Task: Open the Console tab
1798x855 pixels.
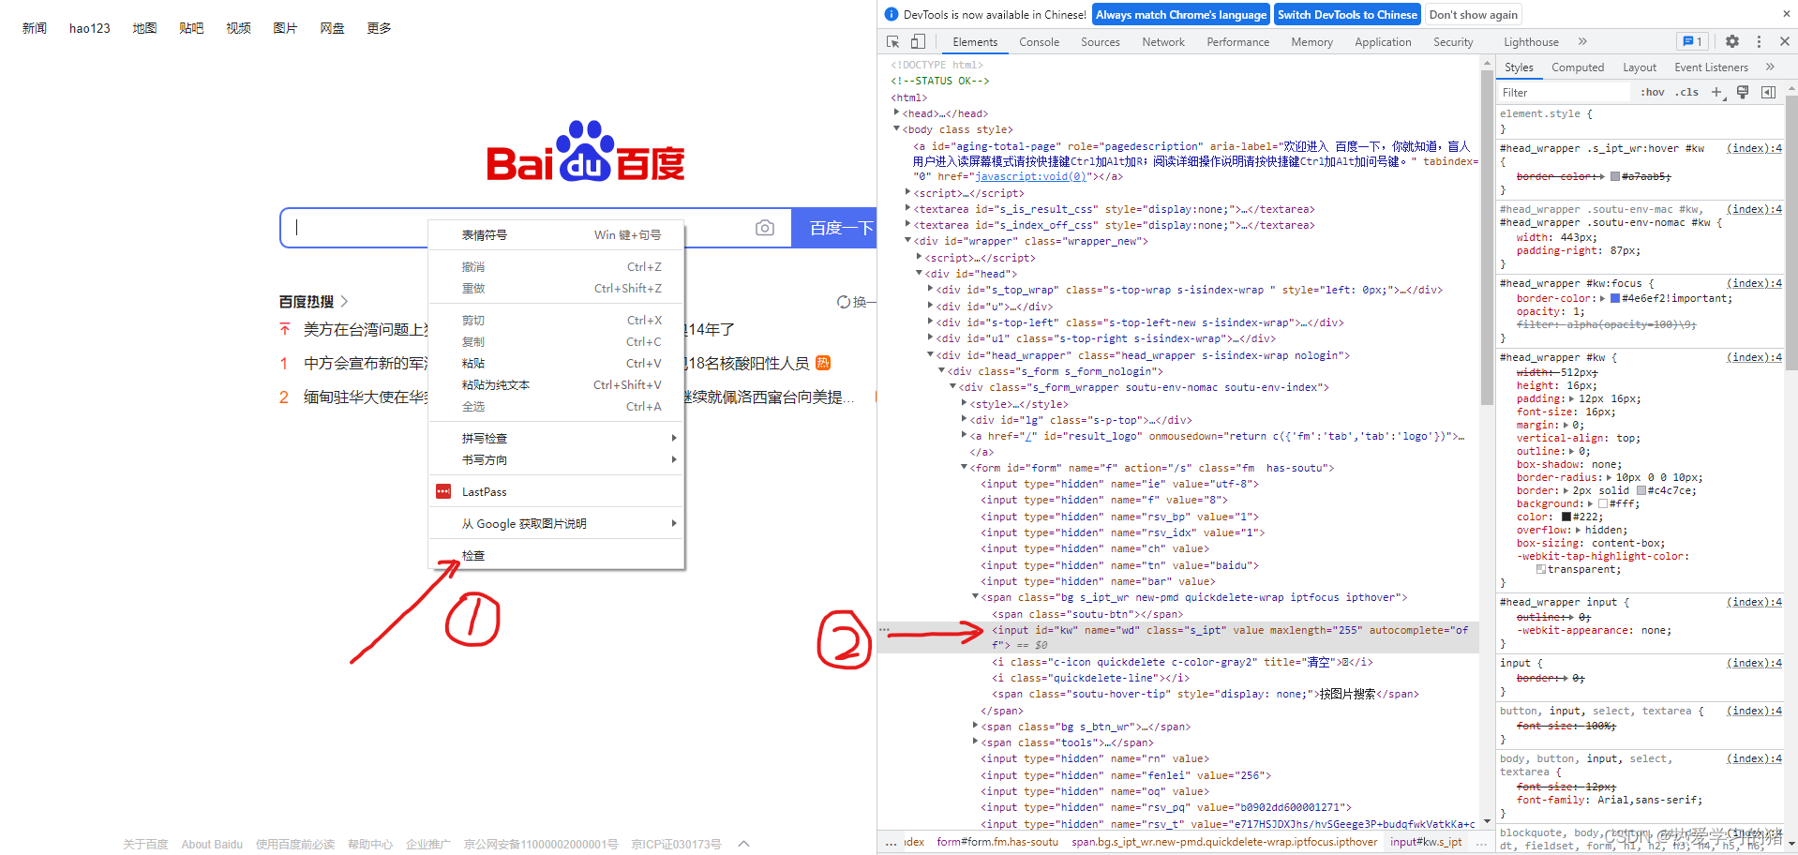Action: coord(1040,42)
